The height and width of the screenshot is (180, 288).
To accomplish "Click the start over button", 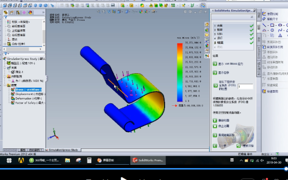I will pyautogui.click(x=238, y=146).
